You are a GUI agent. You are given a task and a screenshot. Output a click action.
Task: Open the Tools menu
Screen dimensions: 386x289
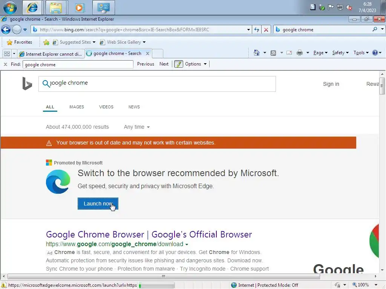361,53
